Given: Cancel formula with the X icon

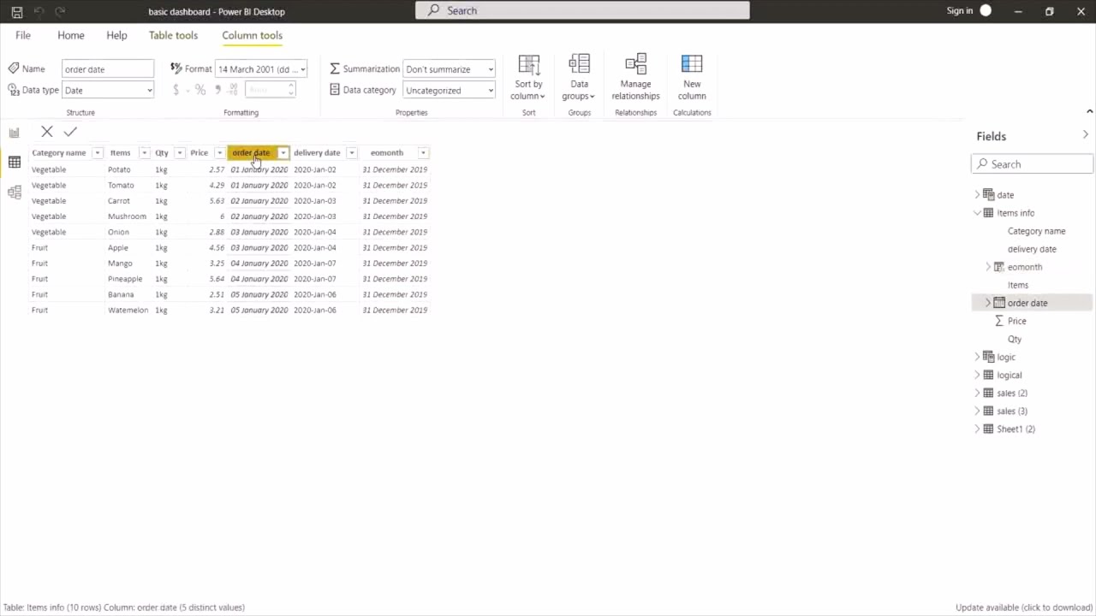Looking at the screenshot, I should coord(47,132).
